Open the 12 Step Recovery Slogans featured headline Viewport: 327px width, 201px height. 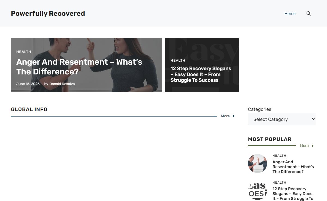tap(201, 74)
